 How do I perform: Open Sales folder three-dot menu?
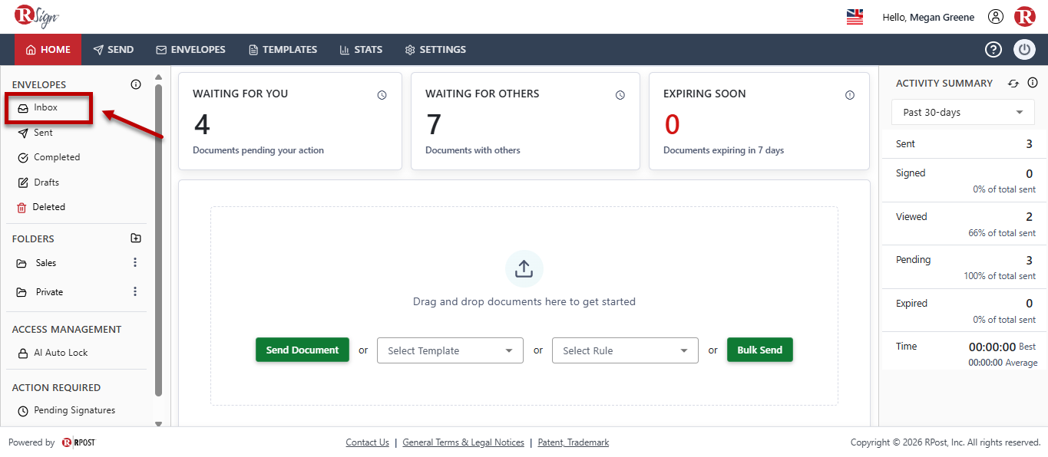click(135, 263)
